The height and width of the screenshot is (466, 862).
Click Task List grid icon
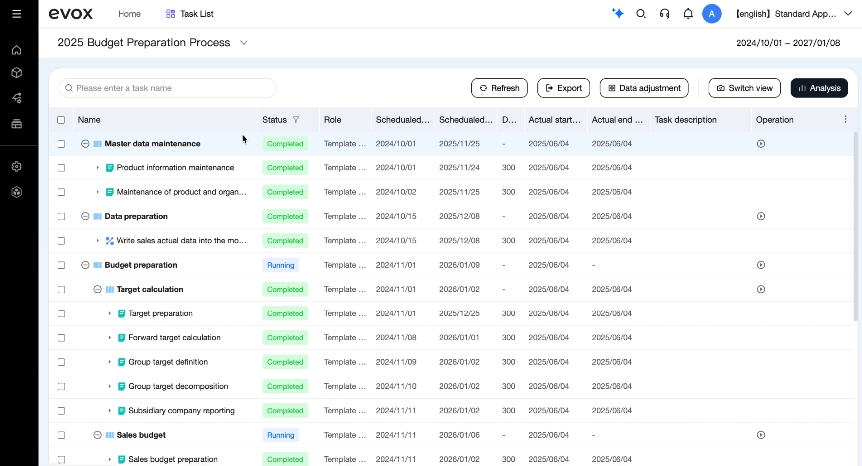[x=171, y=14]
